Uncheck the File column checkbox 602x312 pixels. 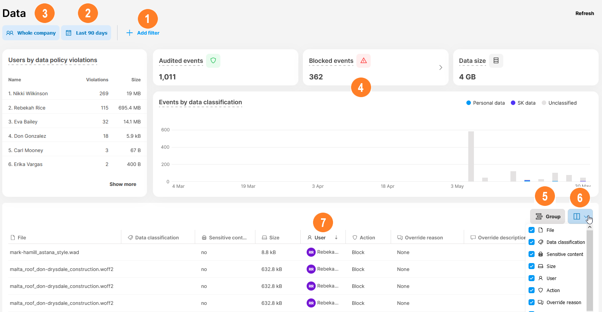532,230
